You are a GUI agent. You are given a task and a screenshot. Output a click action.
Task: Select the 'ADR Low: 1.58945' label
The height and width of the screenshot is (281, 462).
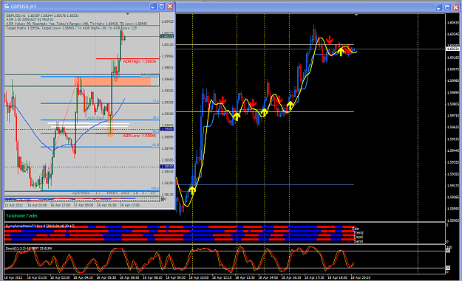140,136
